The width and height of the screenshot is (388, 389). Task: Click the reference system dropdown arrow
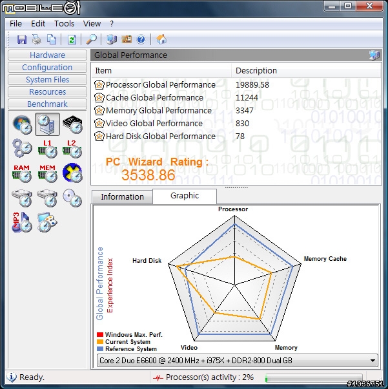(x=373, y=361)
